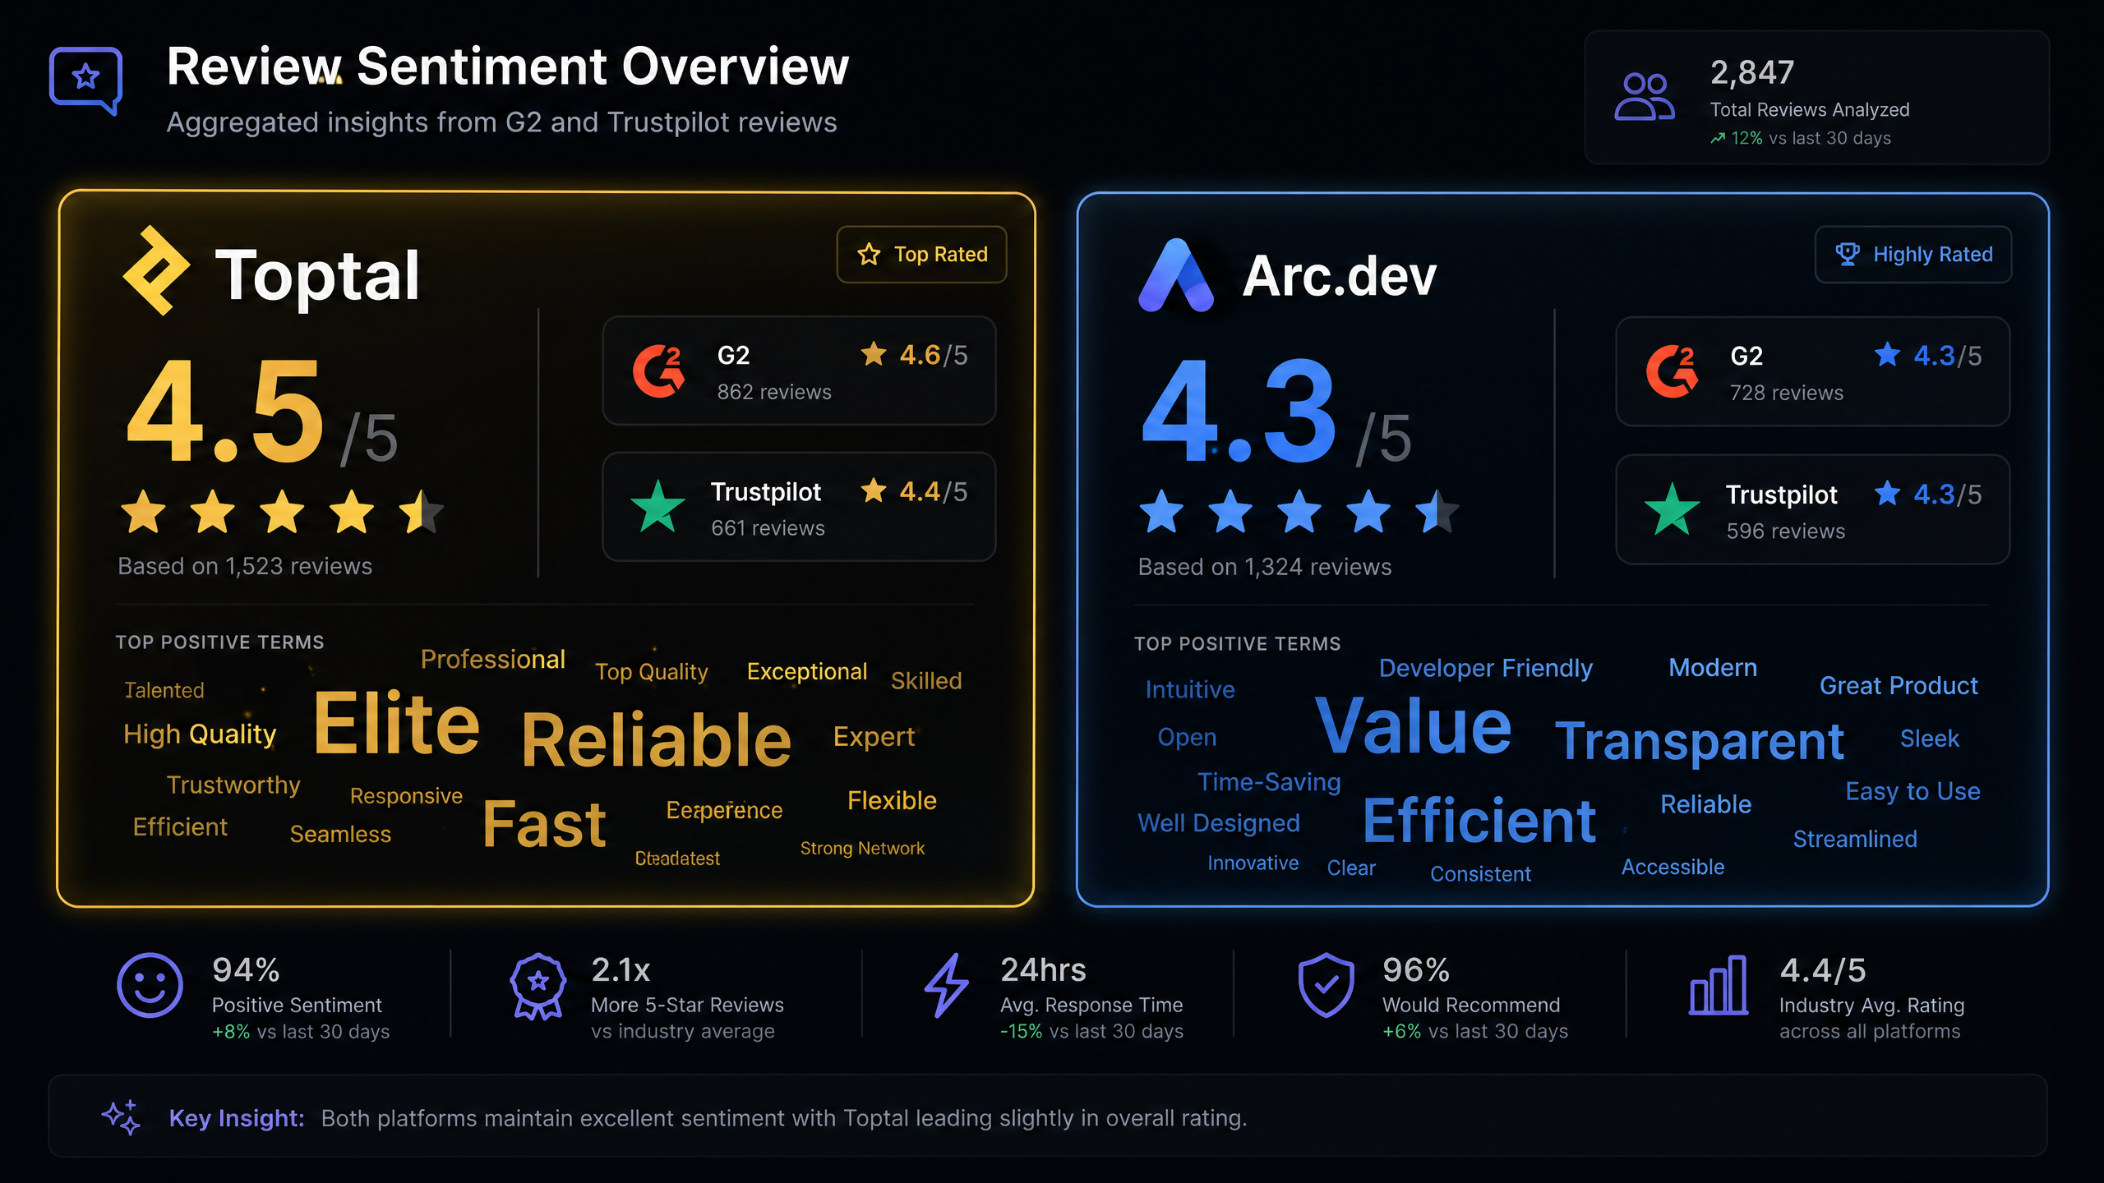This screenshot has width=2104, height=1183.
Task: Click Toptal's large 4.5 overall score
Action: click(x=226, y=411)
